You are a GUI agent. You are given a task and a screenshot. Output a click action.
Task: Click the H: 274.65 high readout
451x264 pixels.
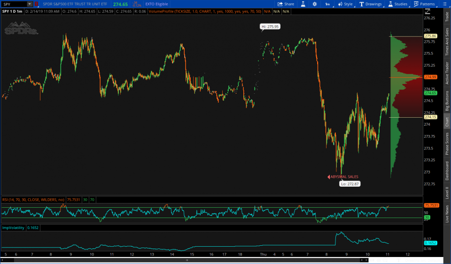click(87, 11)
